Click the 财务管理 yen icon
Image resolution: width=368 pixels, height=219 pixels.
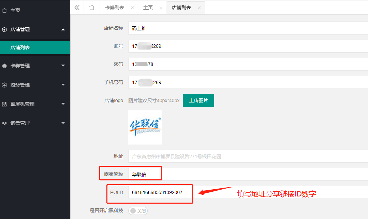(4, 85)
